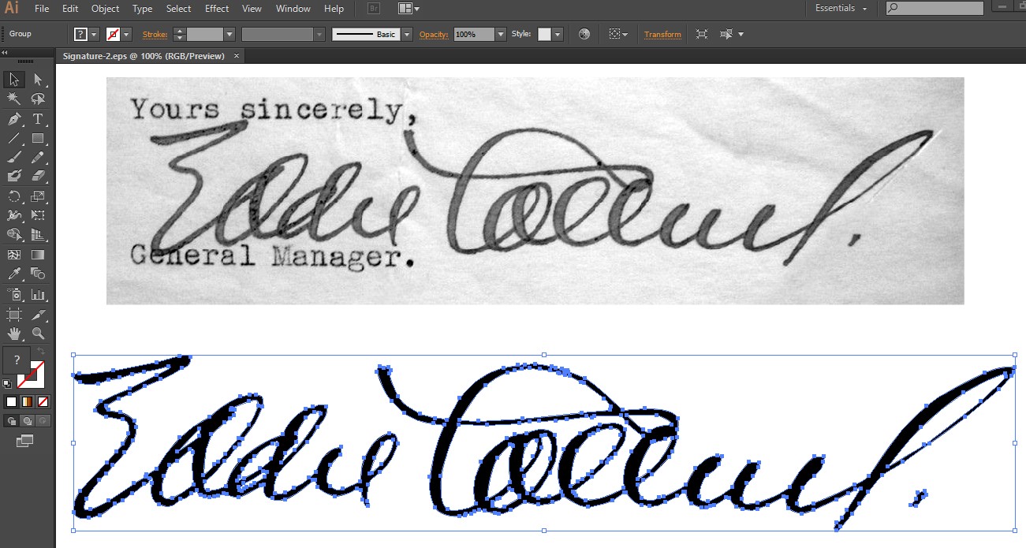Click the Stroke panel link
This screenshot has width=1026, height=548.
pyautogui.click(x=155, y=35)
